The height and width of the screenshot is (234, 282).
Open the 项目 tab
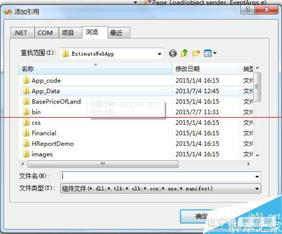pyautogui.click(x=70, y=33)
